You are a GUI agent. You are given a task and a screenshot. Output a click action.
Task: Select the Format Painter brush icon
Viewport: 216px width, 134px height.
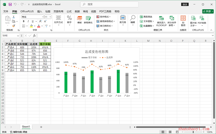(x=14, y=26)
